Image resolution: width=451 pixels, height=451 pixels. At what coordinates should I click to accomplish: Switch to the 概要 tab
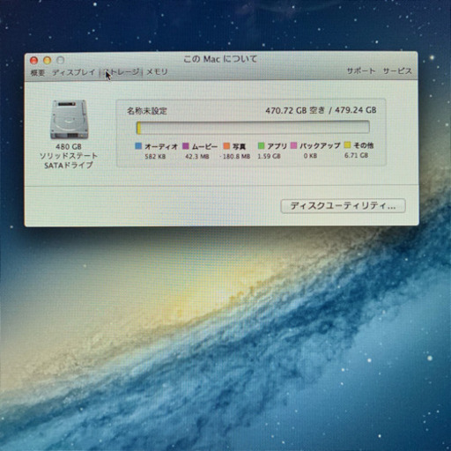point(38,72)
